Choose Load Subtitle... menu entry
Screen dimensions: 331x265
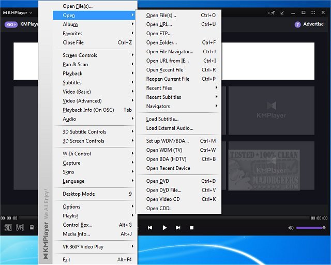(162, 119)
